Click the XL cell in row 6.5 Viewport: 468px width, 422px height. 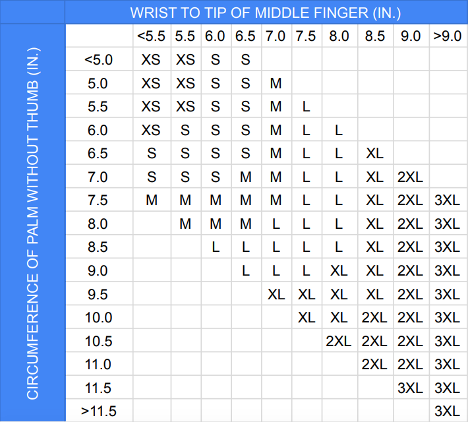coord(375,154)
